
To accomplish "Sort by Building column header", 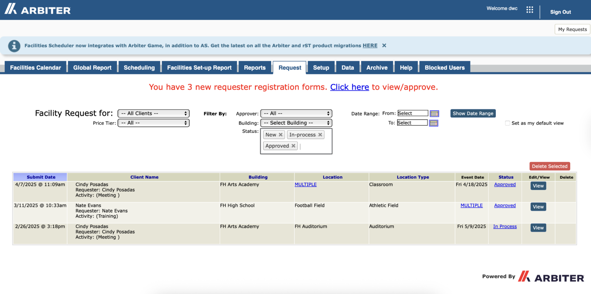I will coord(258,177).
